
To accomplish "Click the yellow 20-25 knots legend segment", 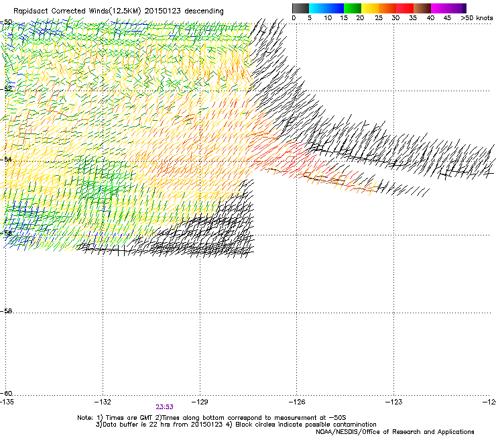I will (x=370, y=8).
